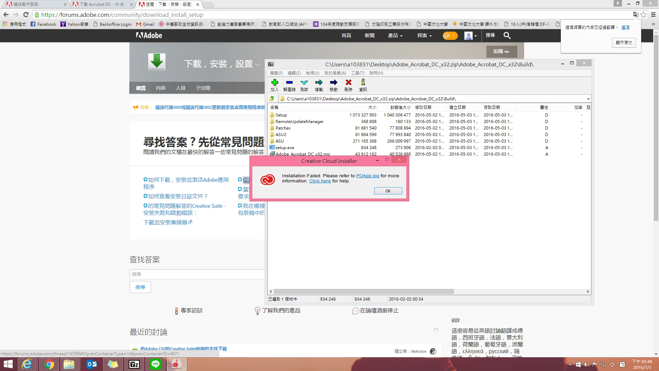Screen dimensions: 659x371
Task: Open the PDApp.log link
Action: point(368,176)
